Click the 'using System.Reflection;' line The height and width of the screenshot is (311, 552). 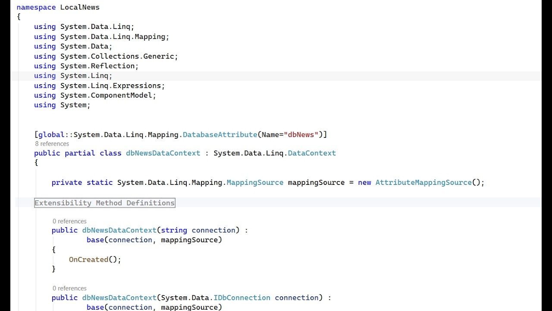point(86,66)
